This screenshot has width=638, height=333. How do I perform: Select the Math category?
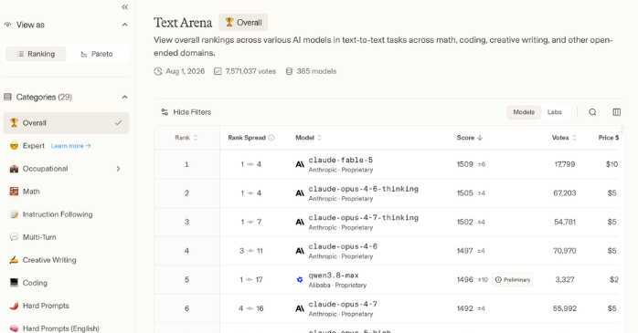31,192
